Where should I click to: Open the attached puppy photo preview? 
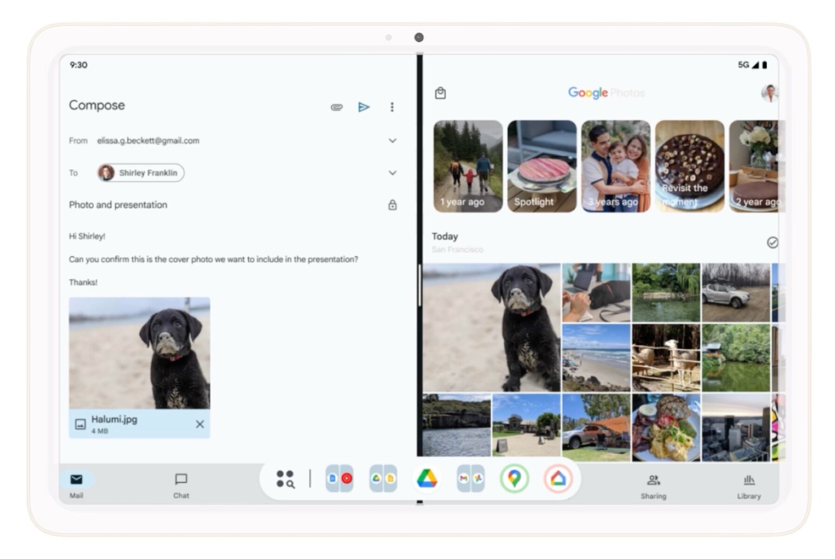(x=139, y=353)
